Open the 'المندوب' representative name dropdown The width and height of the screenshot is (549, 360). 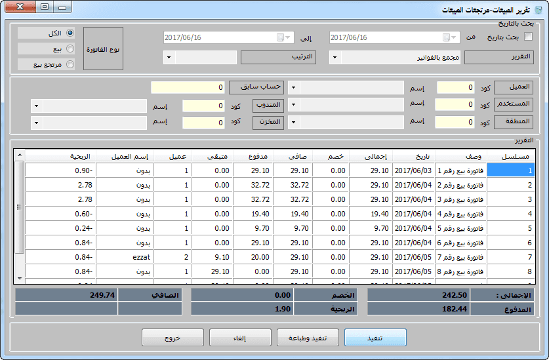coord(35,106)
